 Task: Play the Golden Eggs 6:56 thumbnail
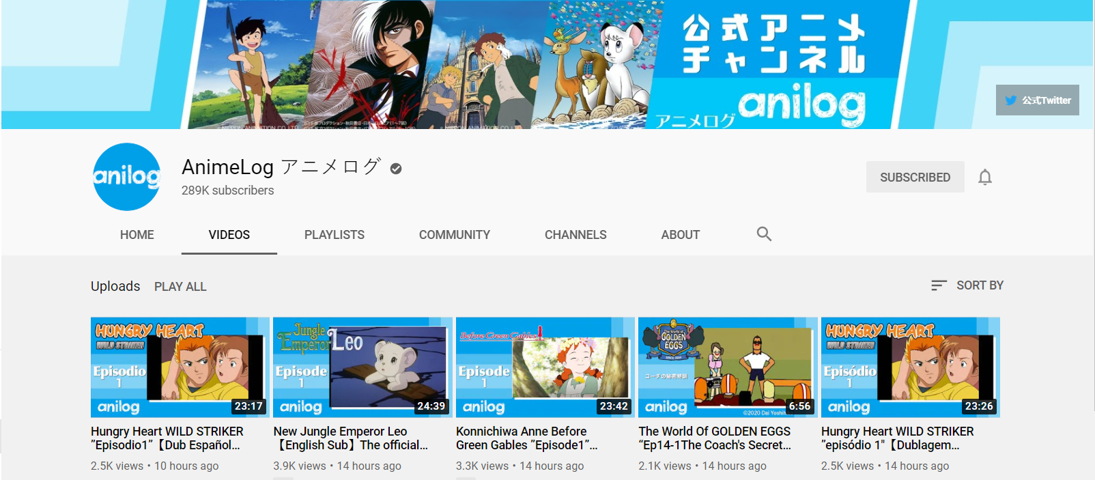728,367
